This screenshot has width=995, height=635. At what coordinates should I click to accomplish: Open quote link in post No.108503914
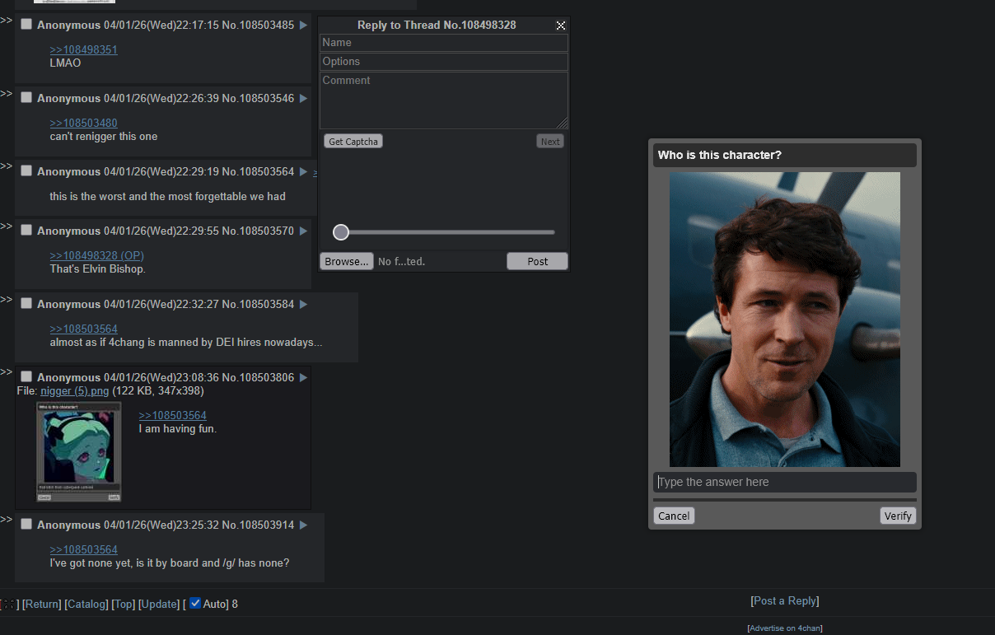click(83, 549)
